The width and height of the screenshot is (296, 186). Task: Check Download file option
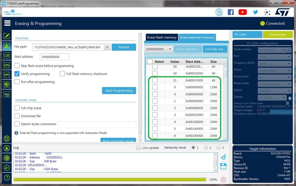click(x=17, y=116)
